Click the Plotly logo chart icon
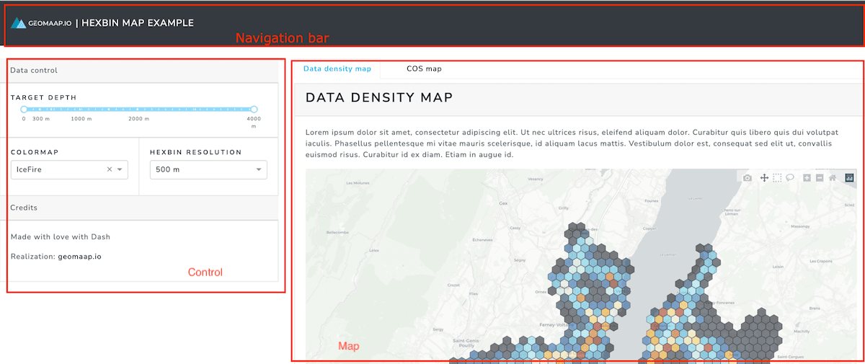Viewport: 865px width, 364px height. [x=849, y=178]
